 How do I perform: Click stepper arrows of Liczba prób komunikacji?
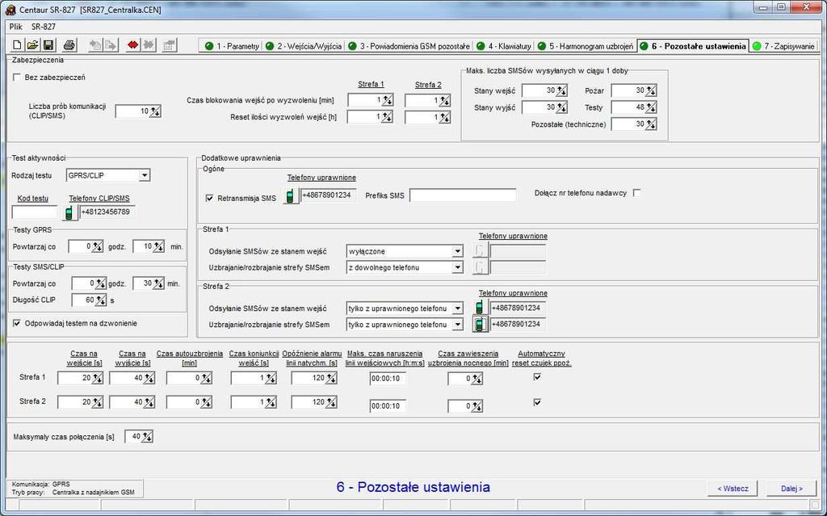tap(155, 111)
